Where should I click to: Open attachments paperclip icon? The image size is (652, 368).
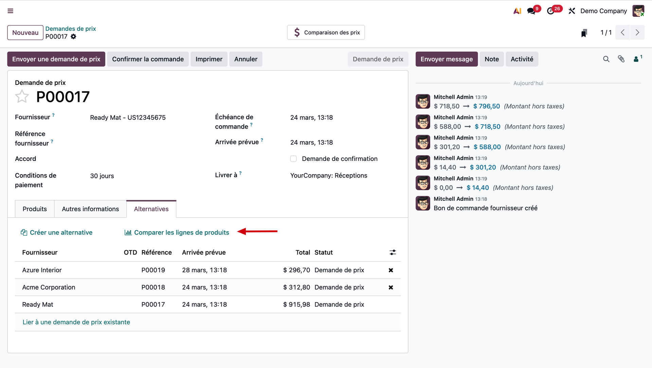621,59
